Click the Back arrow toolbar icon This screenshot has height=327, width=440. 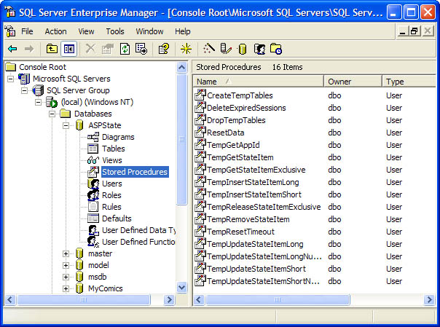click(12, 49)
